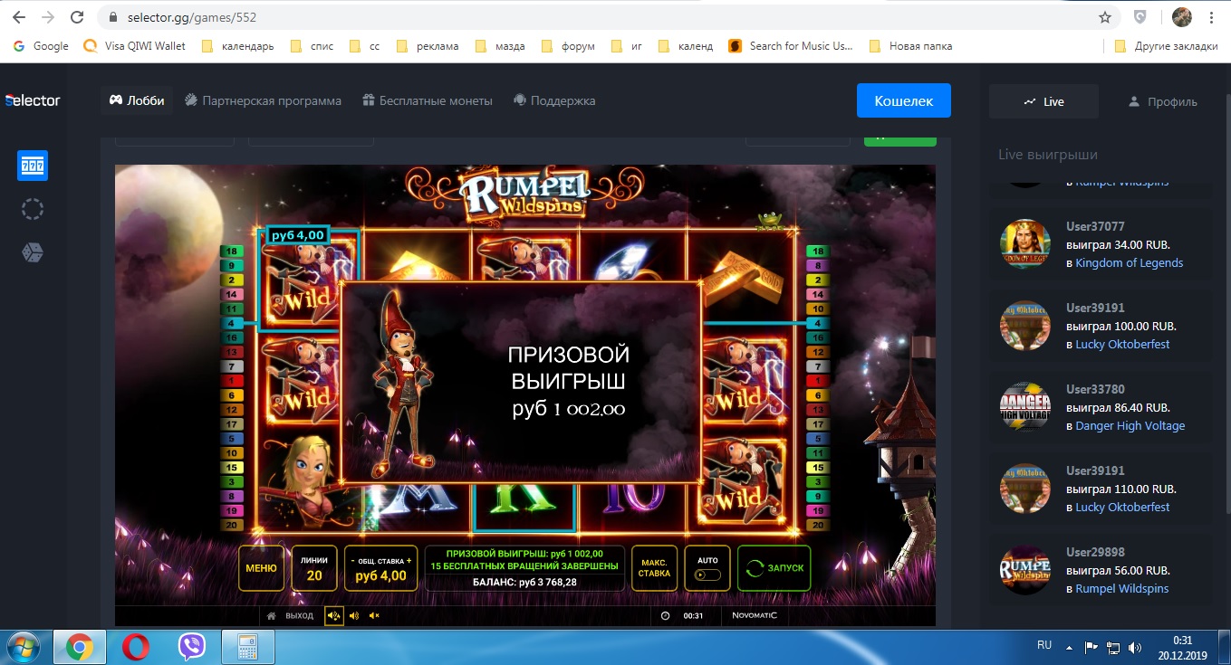Decrease total bet with the minus

coord(351,561)
